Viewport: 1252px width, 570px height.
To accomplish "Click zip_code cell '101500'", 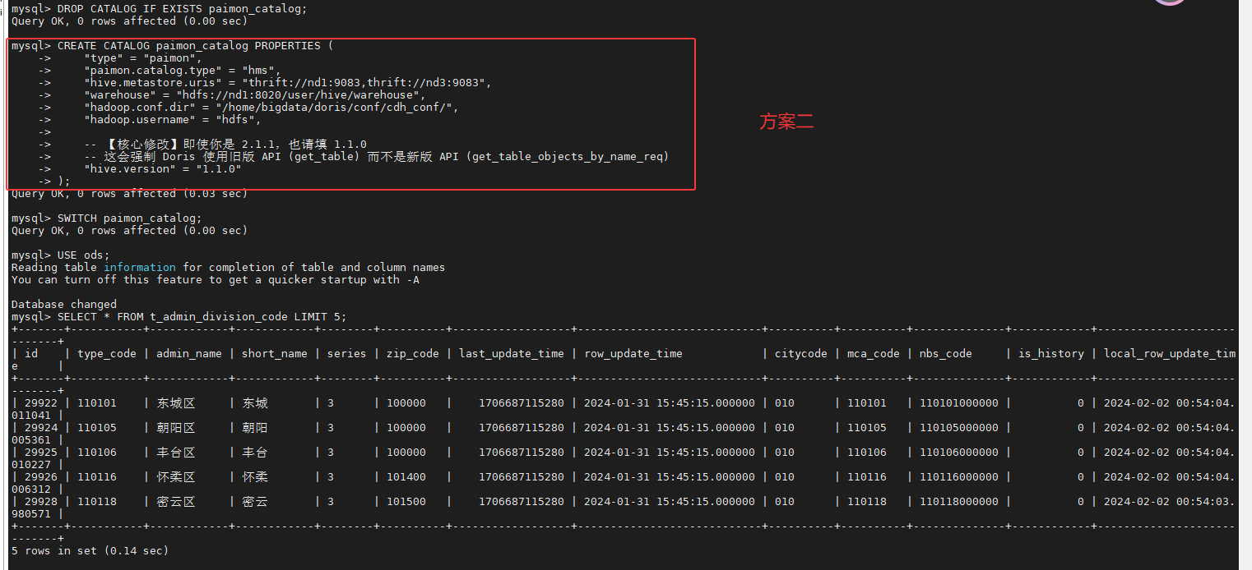I will pyautogui.click(x=406, y=502).
